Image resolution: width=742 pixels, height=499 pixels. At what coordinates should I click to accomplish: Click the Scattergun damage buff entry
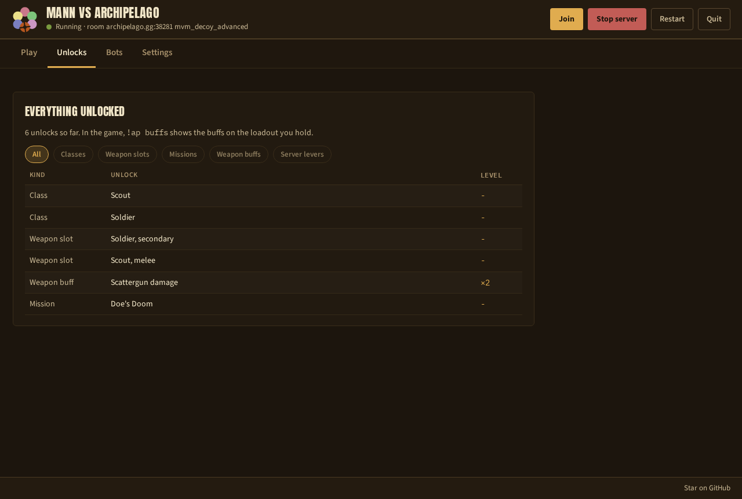click(144, 283)
